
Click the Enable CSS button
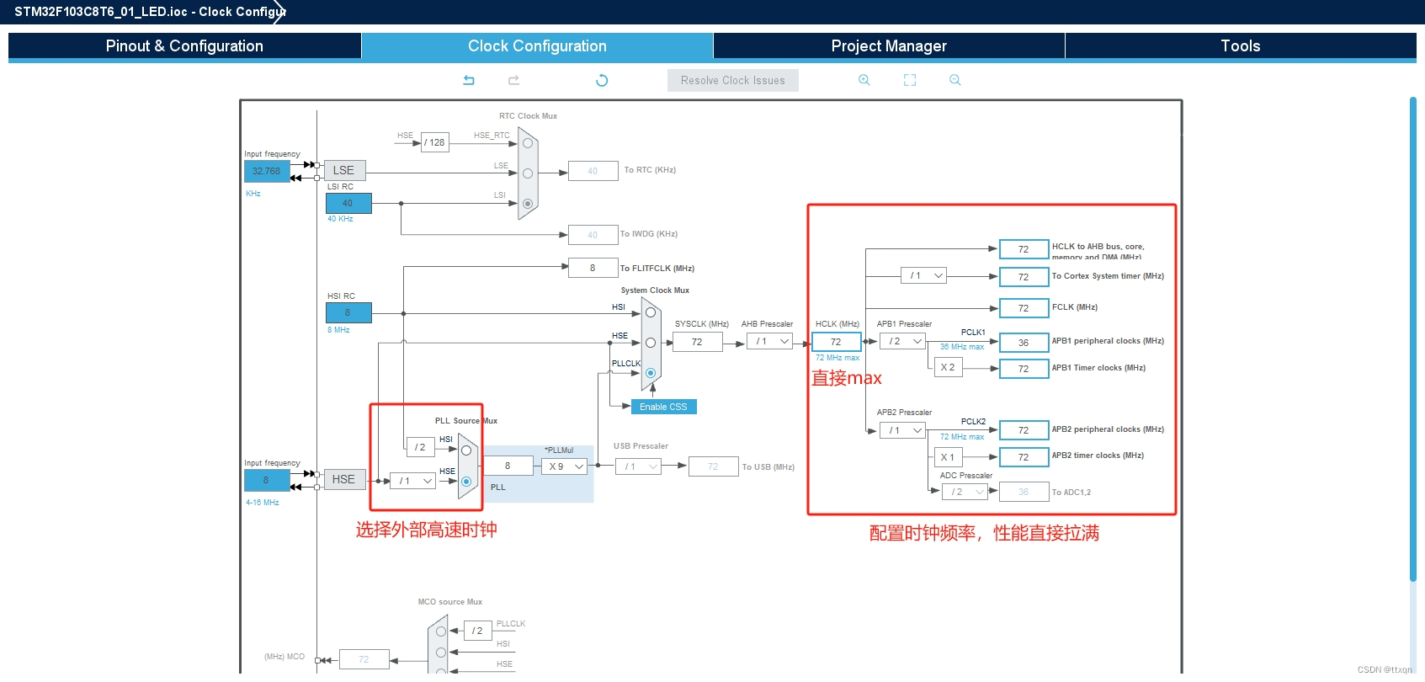pos(663,407)
